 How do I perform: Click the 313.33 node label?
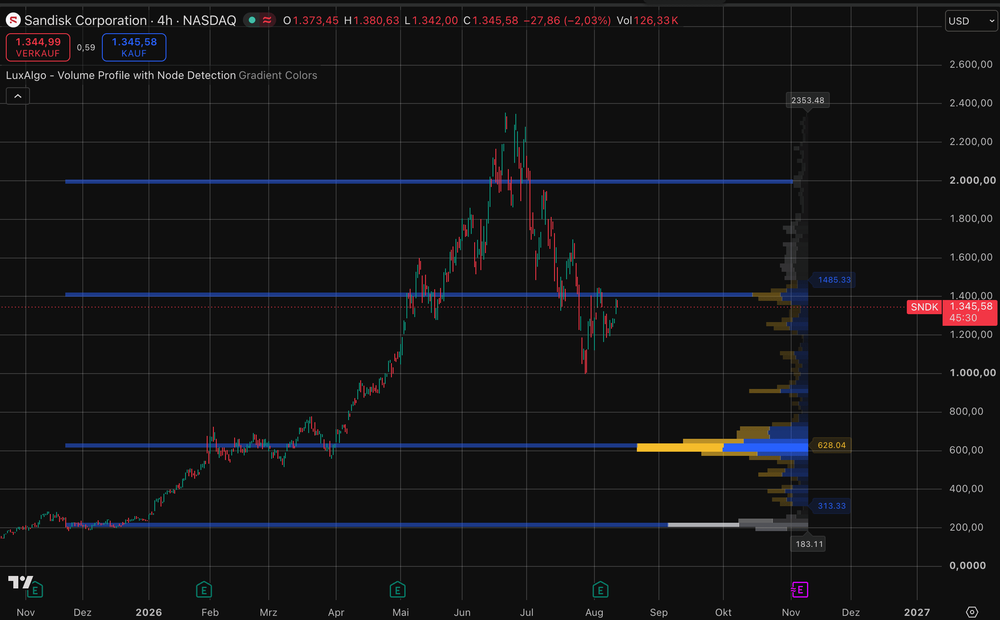(832, 506)
